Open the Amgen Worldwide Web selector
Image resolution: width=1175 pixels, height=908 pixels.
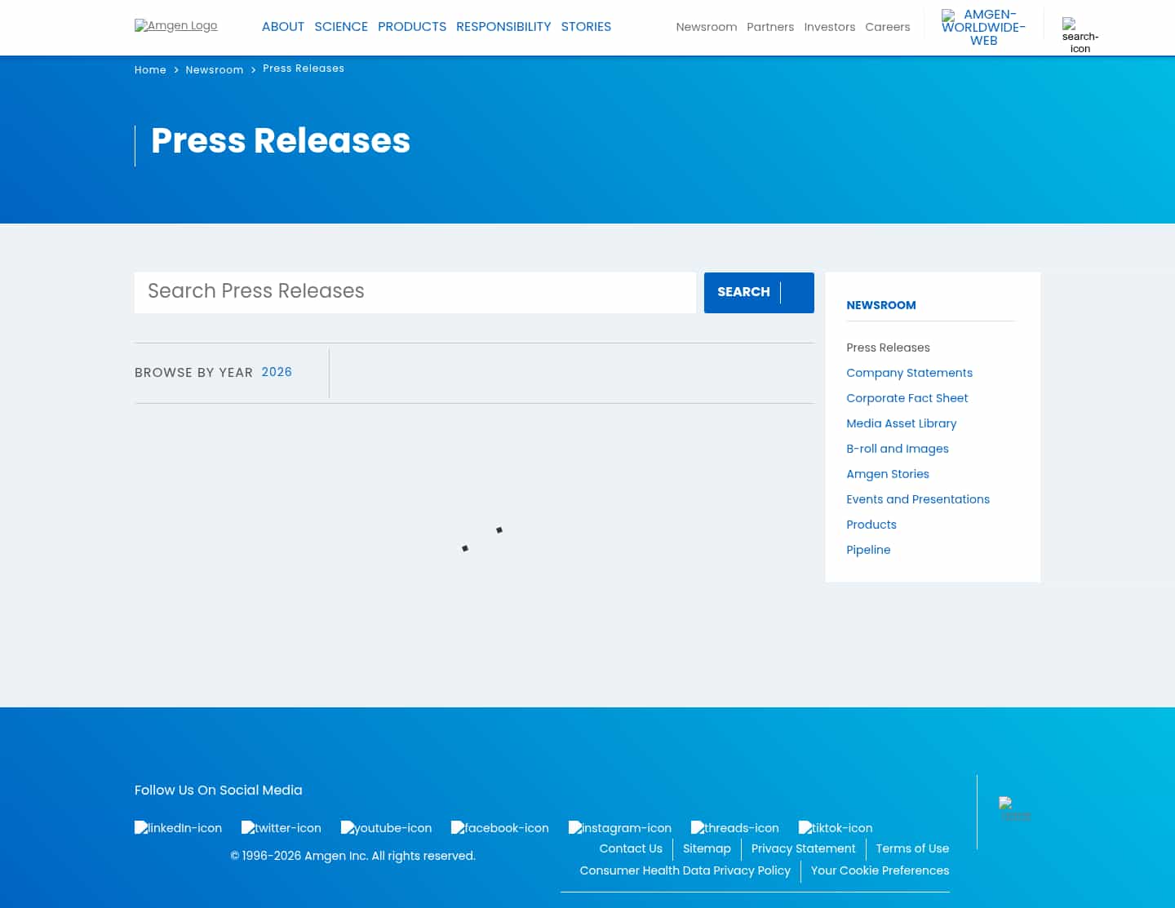pos(983,27)
